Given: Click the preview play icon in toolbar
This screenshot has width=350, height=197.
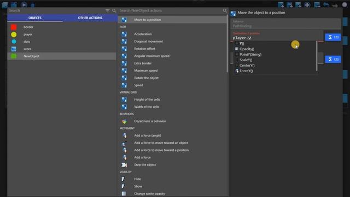Looking at the screenshot, I should (x=24, y=4).
